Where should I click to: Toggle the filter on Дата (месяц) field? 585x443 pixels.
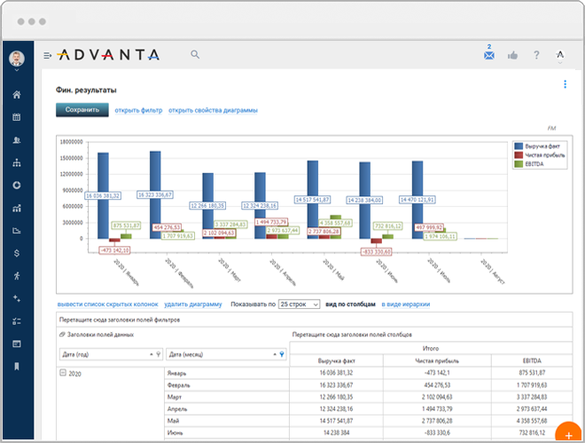[x=283, y=354]
